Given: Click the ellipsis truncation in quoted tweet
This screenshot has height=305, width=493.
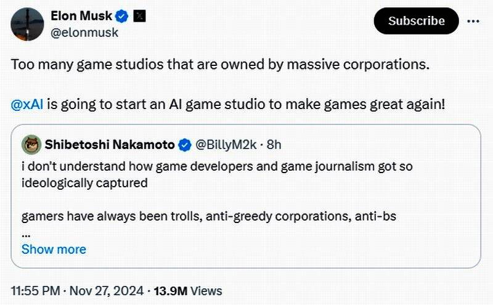Looking at the screenshot, I should tap(26, 234).
